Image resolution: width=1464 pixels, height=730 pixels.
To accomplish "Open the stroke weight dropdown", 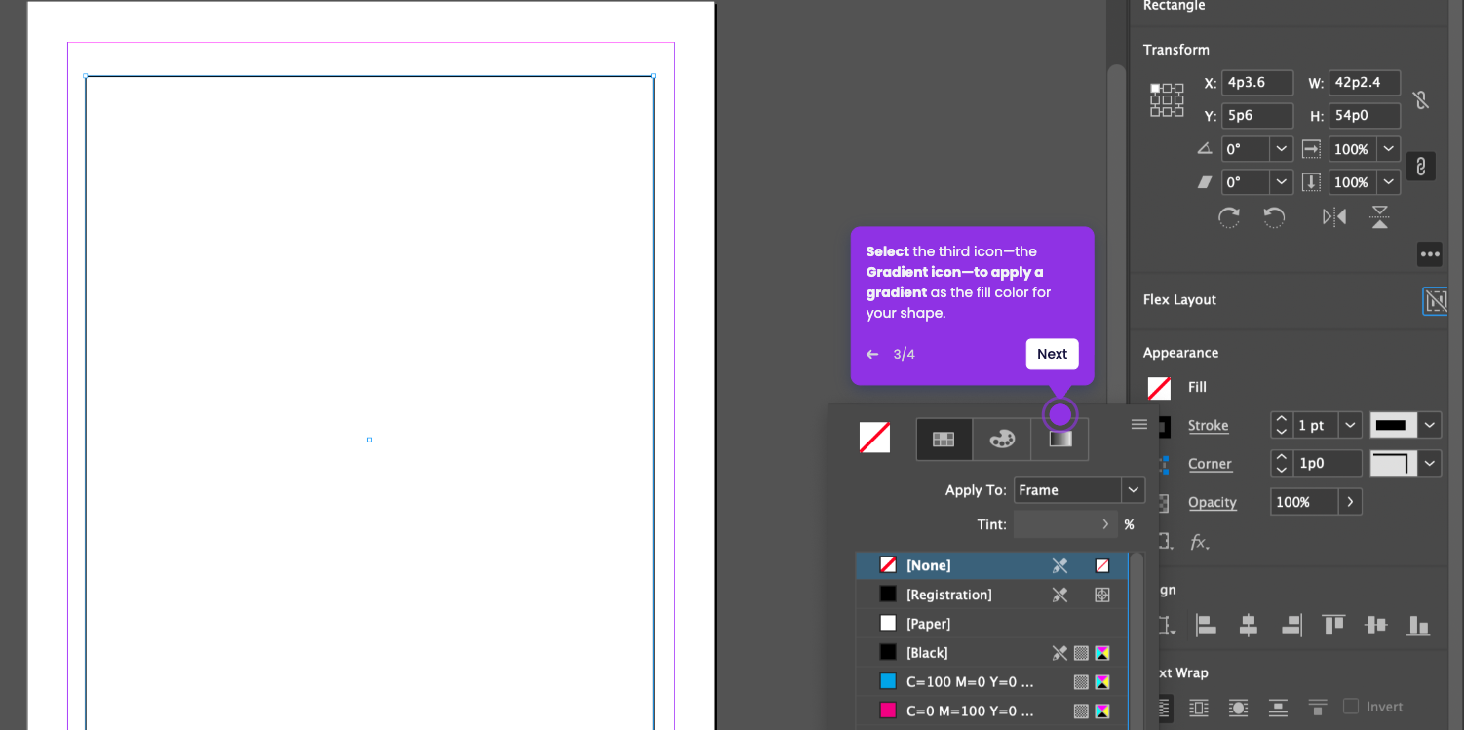I will 1350,425.
